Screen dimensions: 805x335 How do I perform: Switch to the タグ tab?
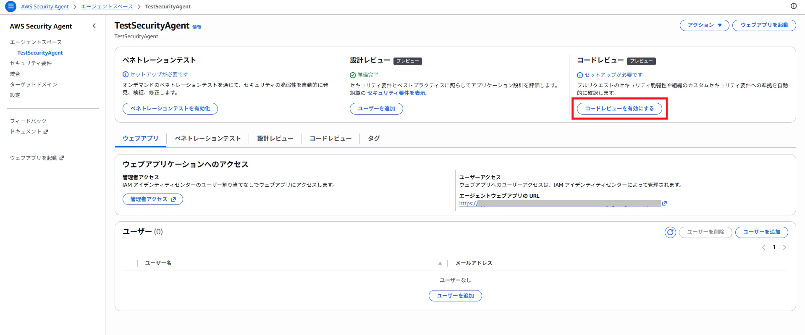tap(374, 139)
